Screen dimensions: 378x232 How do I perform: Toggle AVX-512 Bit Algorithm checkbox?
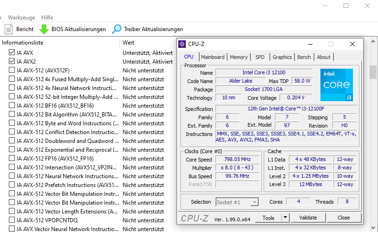click(x=12, y=114)
